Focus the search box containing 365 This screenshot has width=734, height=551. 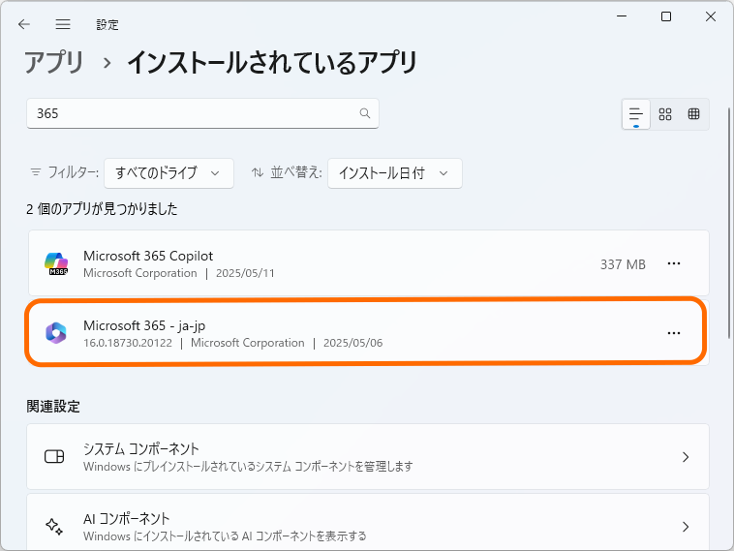tap(202, 113)
